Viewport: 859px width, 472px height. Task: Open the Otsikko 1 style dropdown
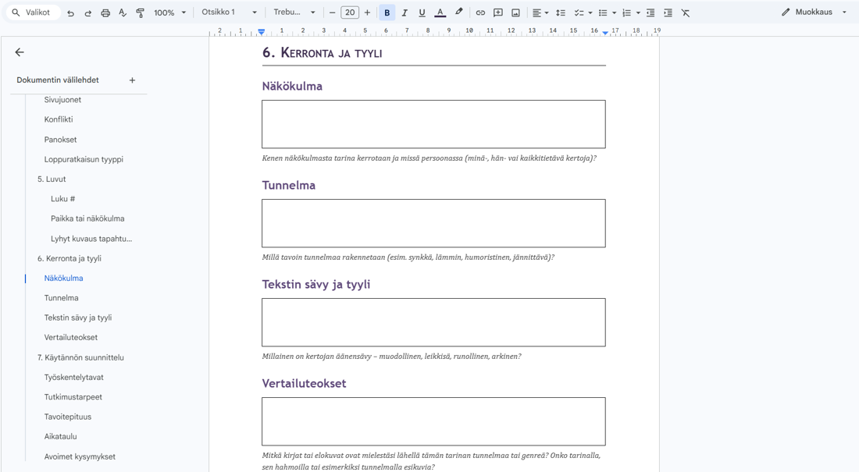point(229,12)
